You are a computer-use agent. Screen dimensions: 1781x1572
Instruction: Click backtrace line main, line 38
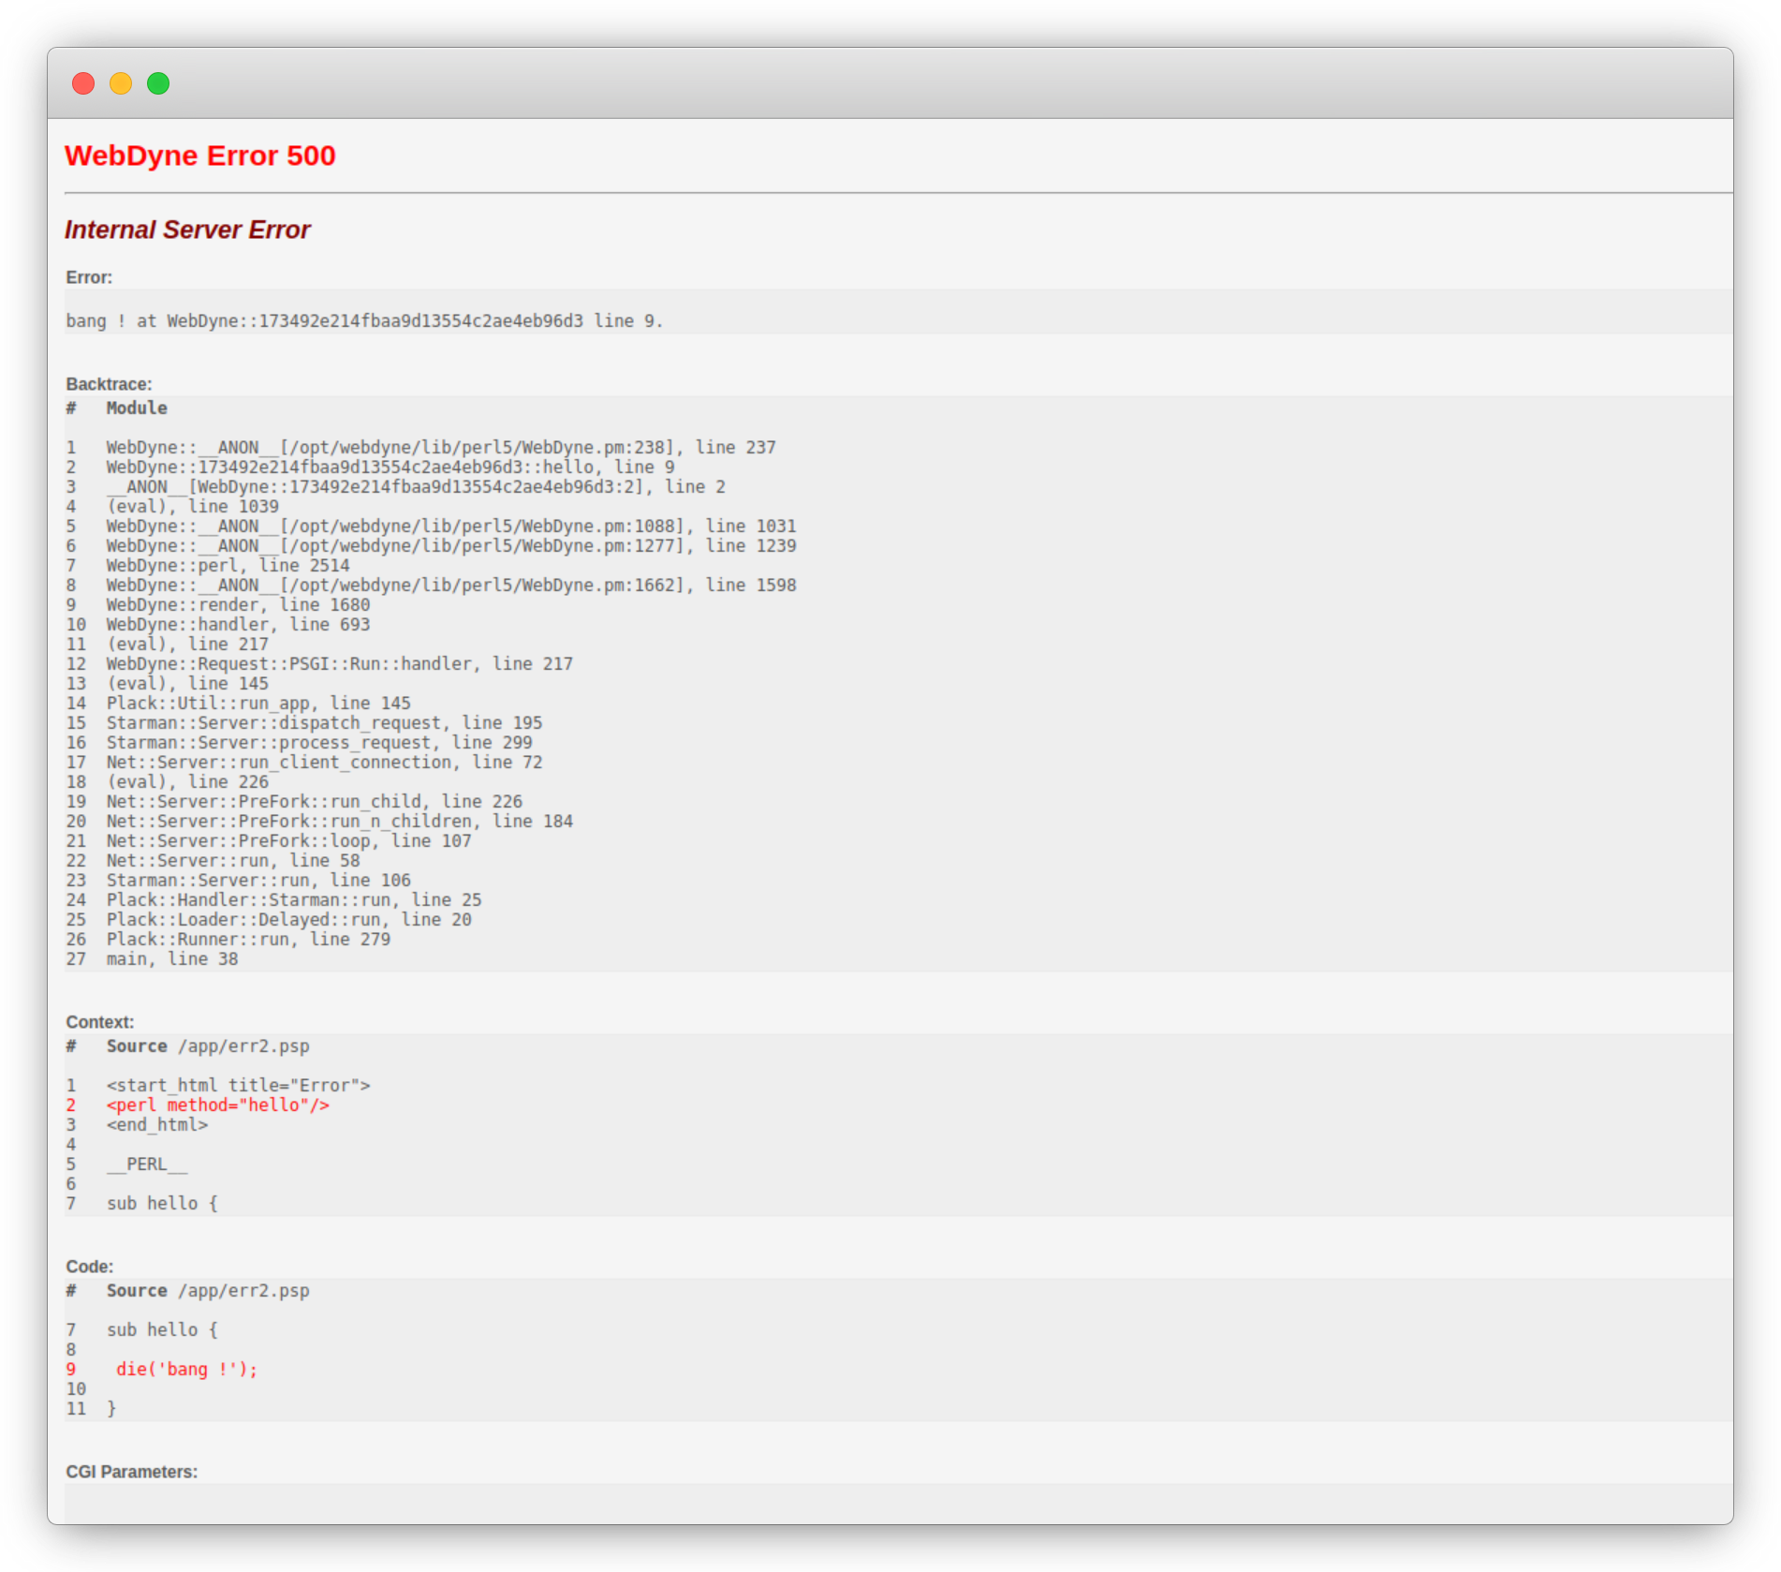[172, 959]
